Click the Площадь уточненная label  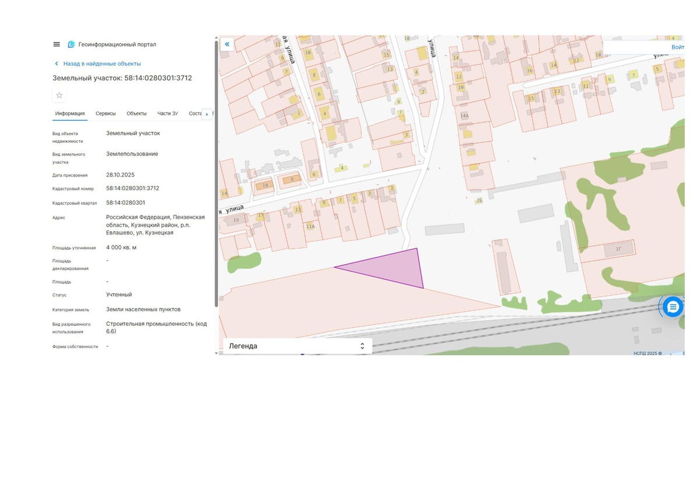pos(74,248)
